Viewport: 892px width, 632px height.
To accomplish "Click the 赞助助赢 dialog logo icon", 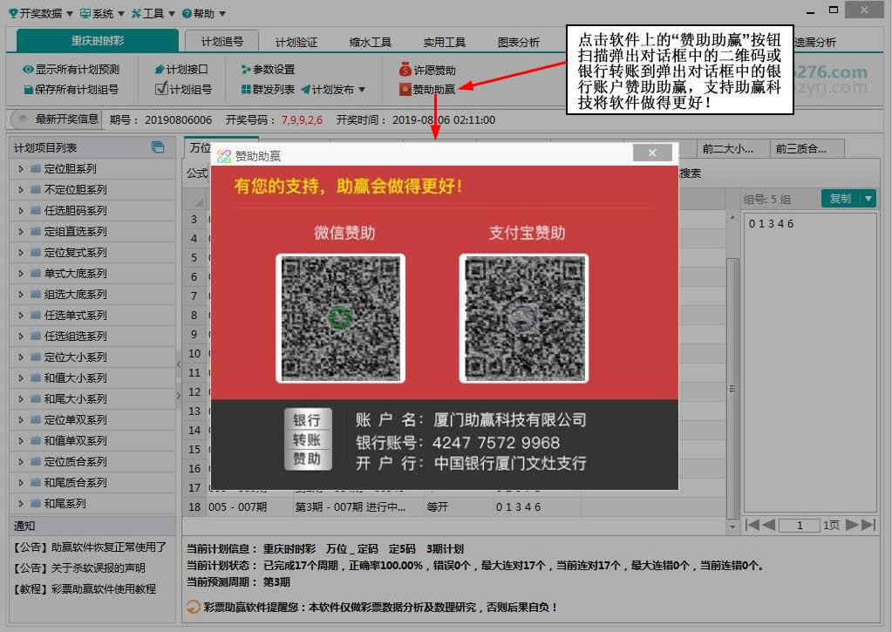I will point(224,156).
